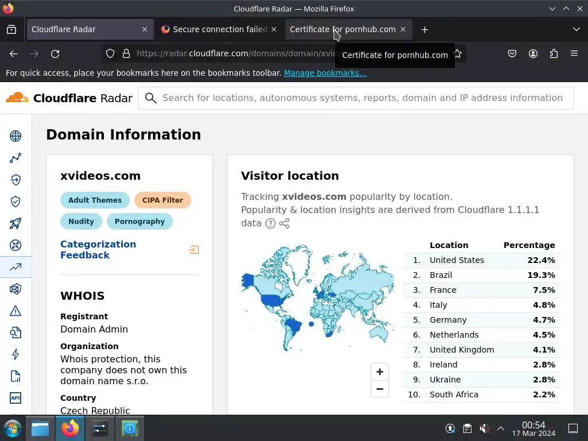The width and height of the screenshot is (588, 441).
Task: Close the Secure connection failed tab
Action: point(274,29)
